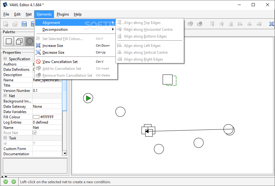Image resolution: width=275 pixels, height=186 pixels.
Task: Open the Alignment submenu
Action: click(75, 22)
